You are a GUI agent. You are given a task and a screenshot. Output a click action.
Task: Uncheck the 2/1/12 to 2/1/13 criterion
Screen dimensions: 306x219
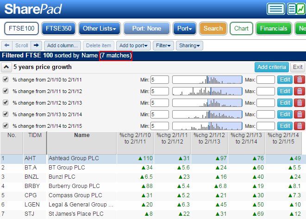point(6,102)
